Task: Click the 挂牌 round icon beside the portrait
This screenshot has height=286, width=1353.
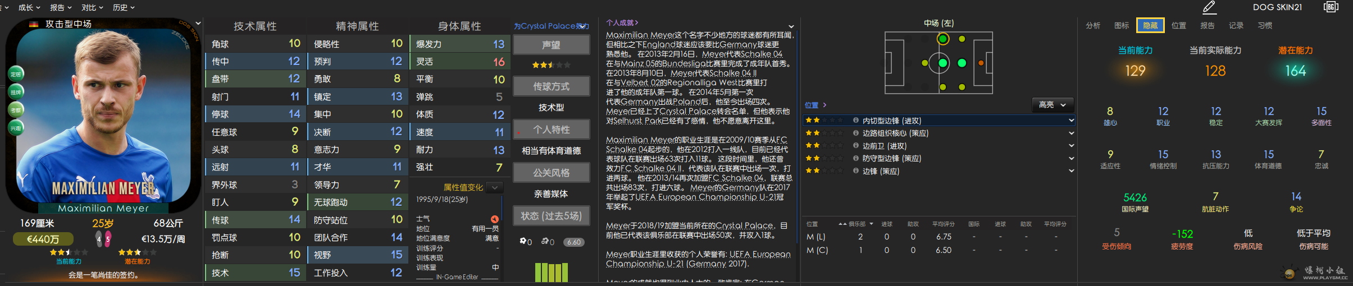Action: coord(16,92)
